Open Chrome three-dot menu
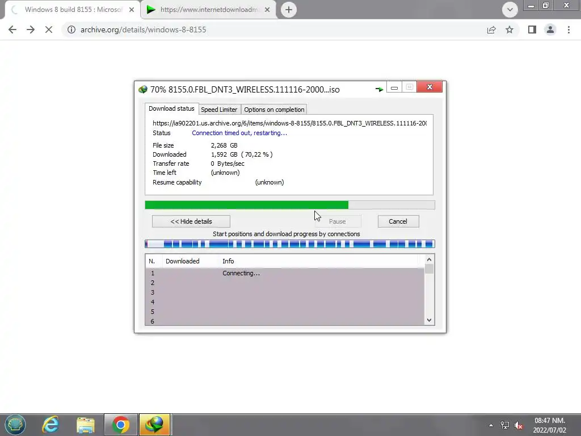This screenshot has width=581, height=436. click(x=569, y=30)
